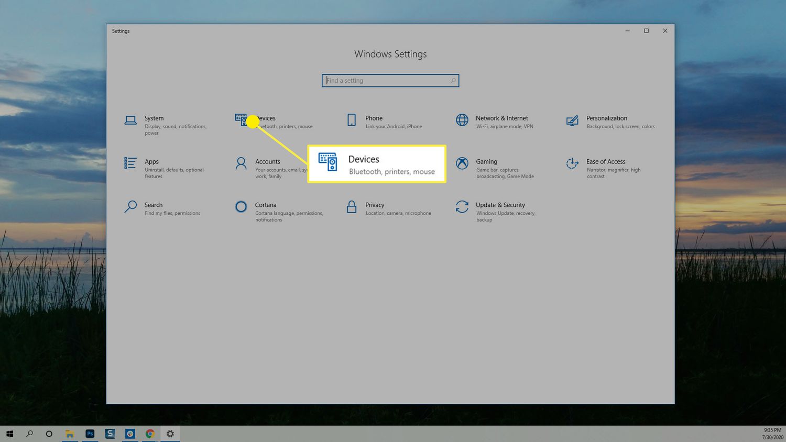The image size is (786, 442).
Task: Open the highlighted Devices callout
Action: [x=376, y=164]
